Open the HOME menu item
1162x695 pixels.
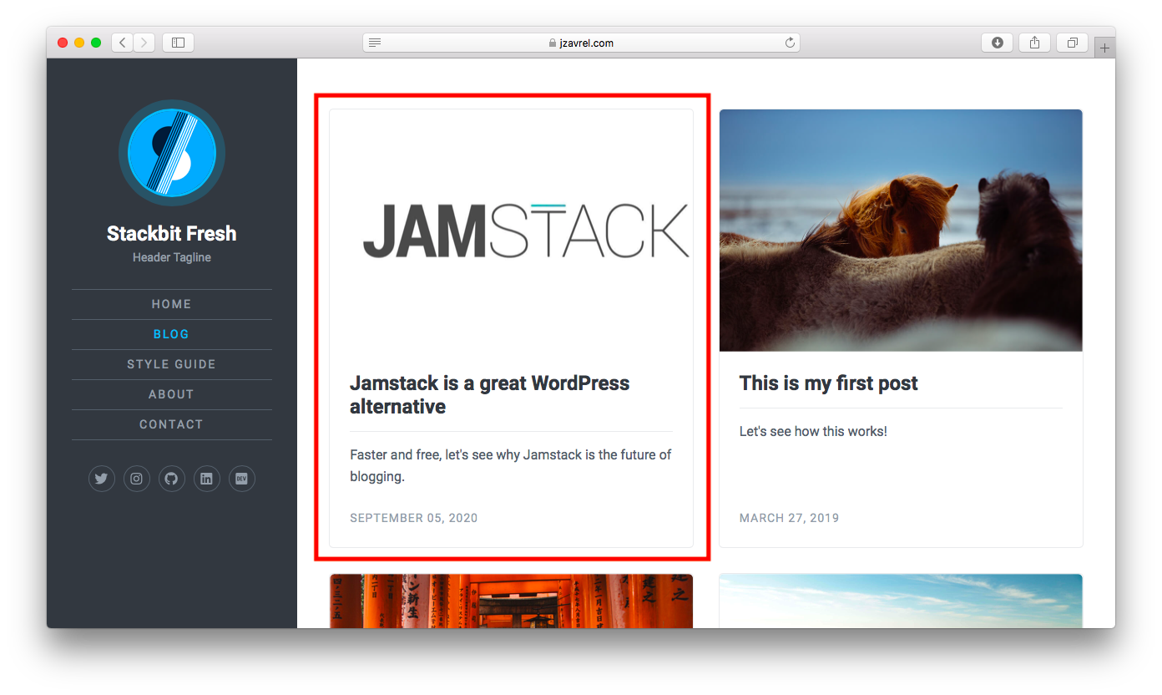(x=172, y=304)
